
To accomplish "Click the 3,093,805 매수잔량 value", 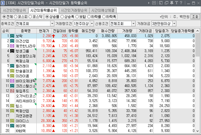I will (109, 36).
